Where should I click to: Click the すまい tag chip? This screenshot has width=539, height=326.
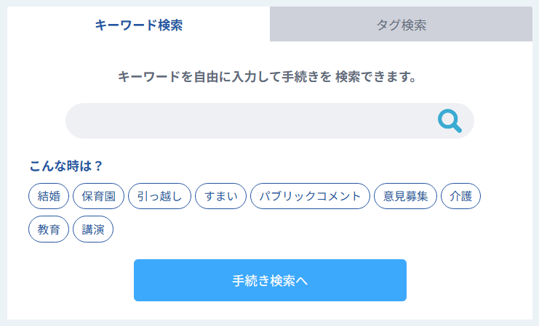point(221,196)
